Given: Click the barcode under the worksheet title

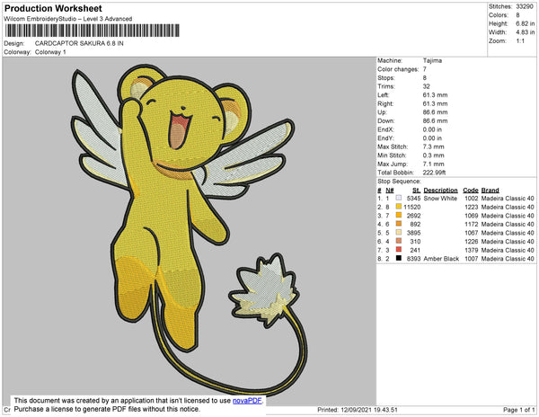Looking at the screenshot, I should tap(93, 31).
